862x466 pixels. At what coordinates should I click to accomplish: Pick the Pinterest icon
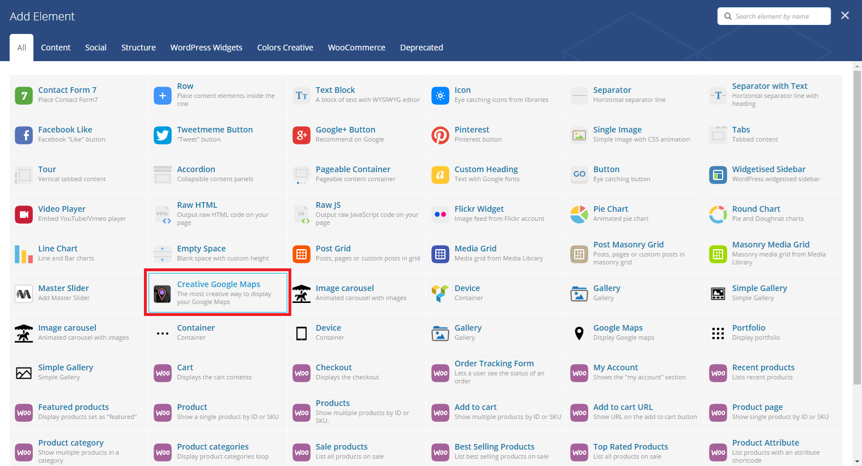point(440,135)
